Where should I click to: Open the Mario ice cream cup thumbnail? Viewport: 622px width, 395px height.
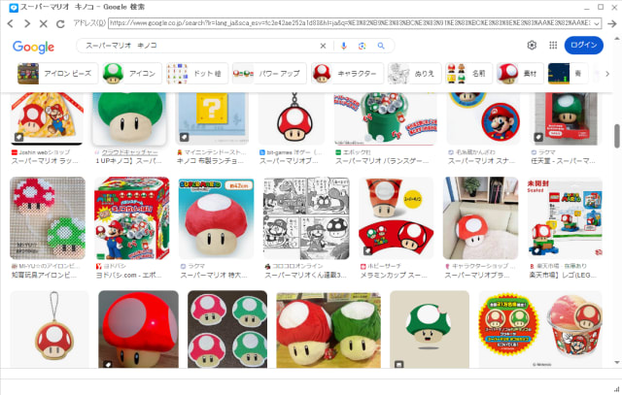[540, 329]
